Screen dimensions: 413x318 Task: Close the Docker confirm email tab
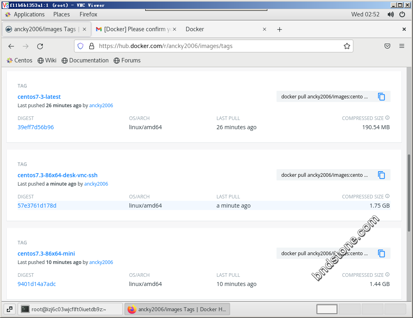[174, 29]
